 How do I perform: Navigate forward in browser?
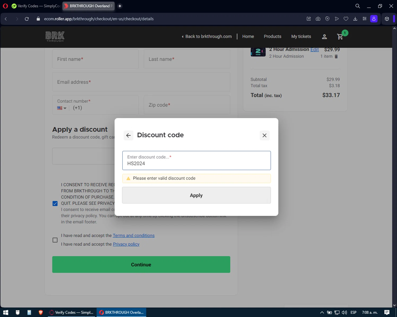[17, 19]
